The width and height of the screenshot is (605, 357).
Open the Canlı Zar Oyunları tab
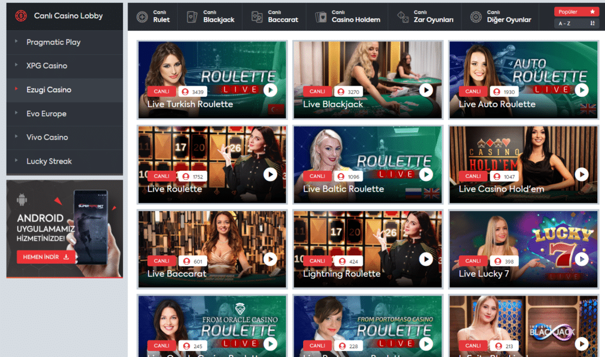(425, 17)
